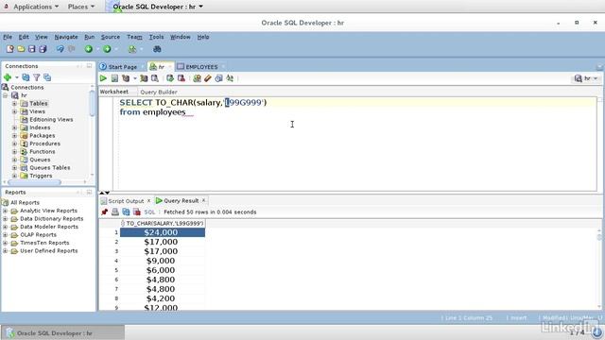605x340 pixels.
Task: Click the green Forward navigation arrow
Action: click(x=107, y=49)
